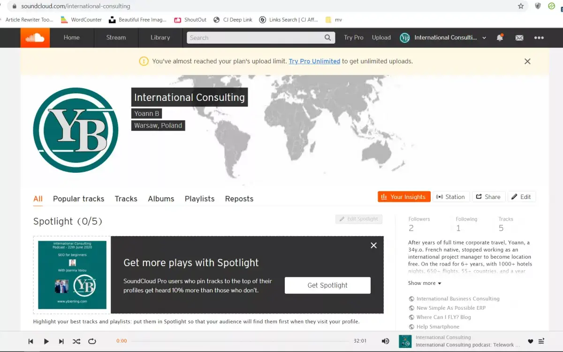Viewport: 563px width, 352px height.
Task: Click the Edit profile button
Action: tap(521, 197)
